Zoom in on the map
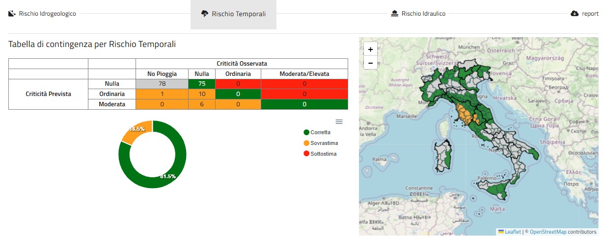Image resolution: width=605 pixels, height=238 pixels. click(370, 49)
